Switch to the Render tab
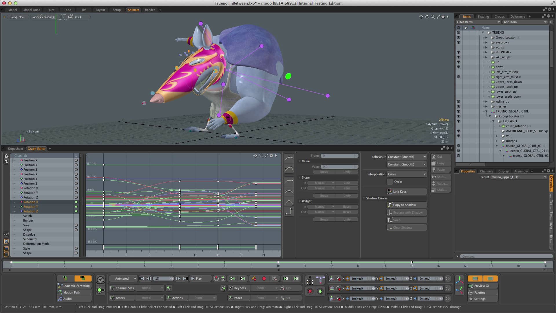This screenshot has height=313, width=556. pyautogui.click(x=150, y=10)
